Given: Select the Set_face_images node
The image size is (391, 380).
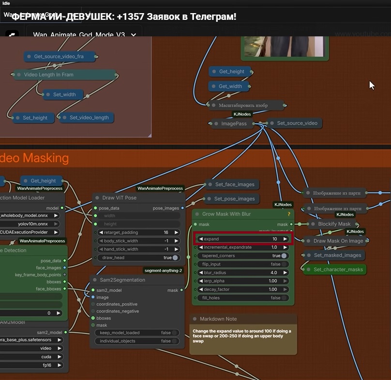Looking at the screenshot, I should tap(232, 184).
